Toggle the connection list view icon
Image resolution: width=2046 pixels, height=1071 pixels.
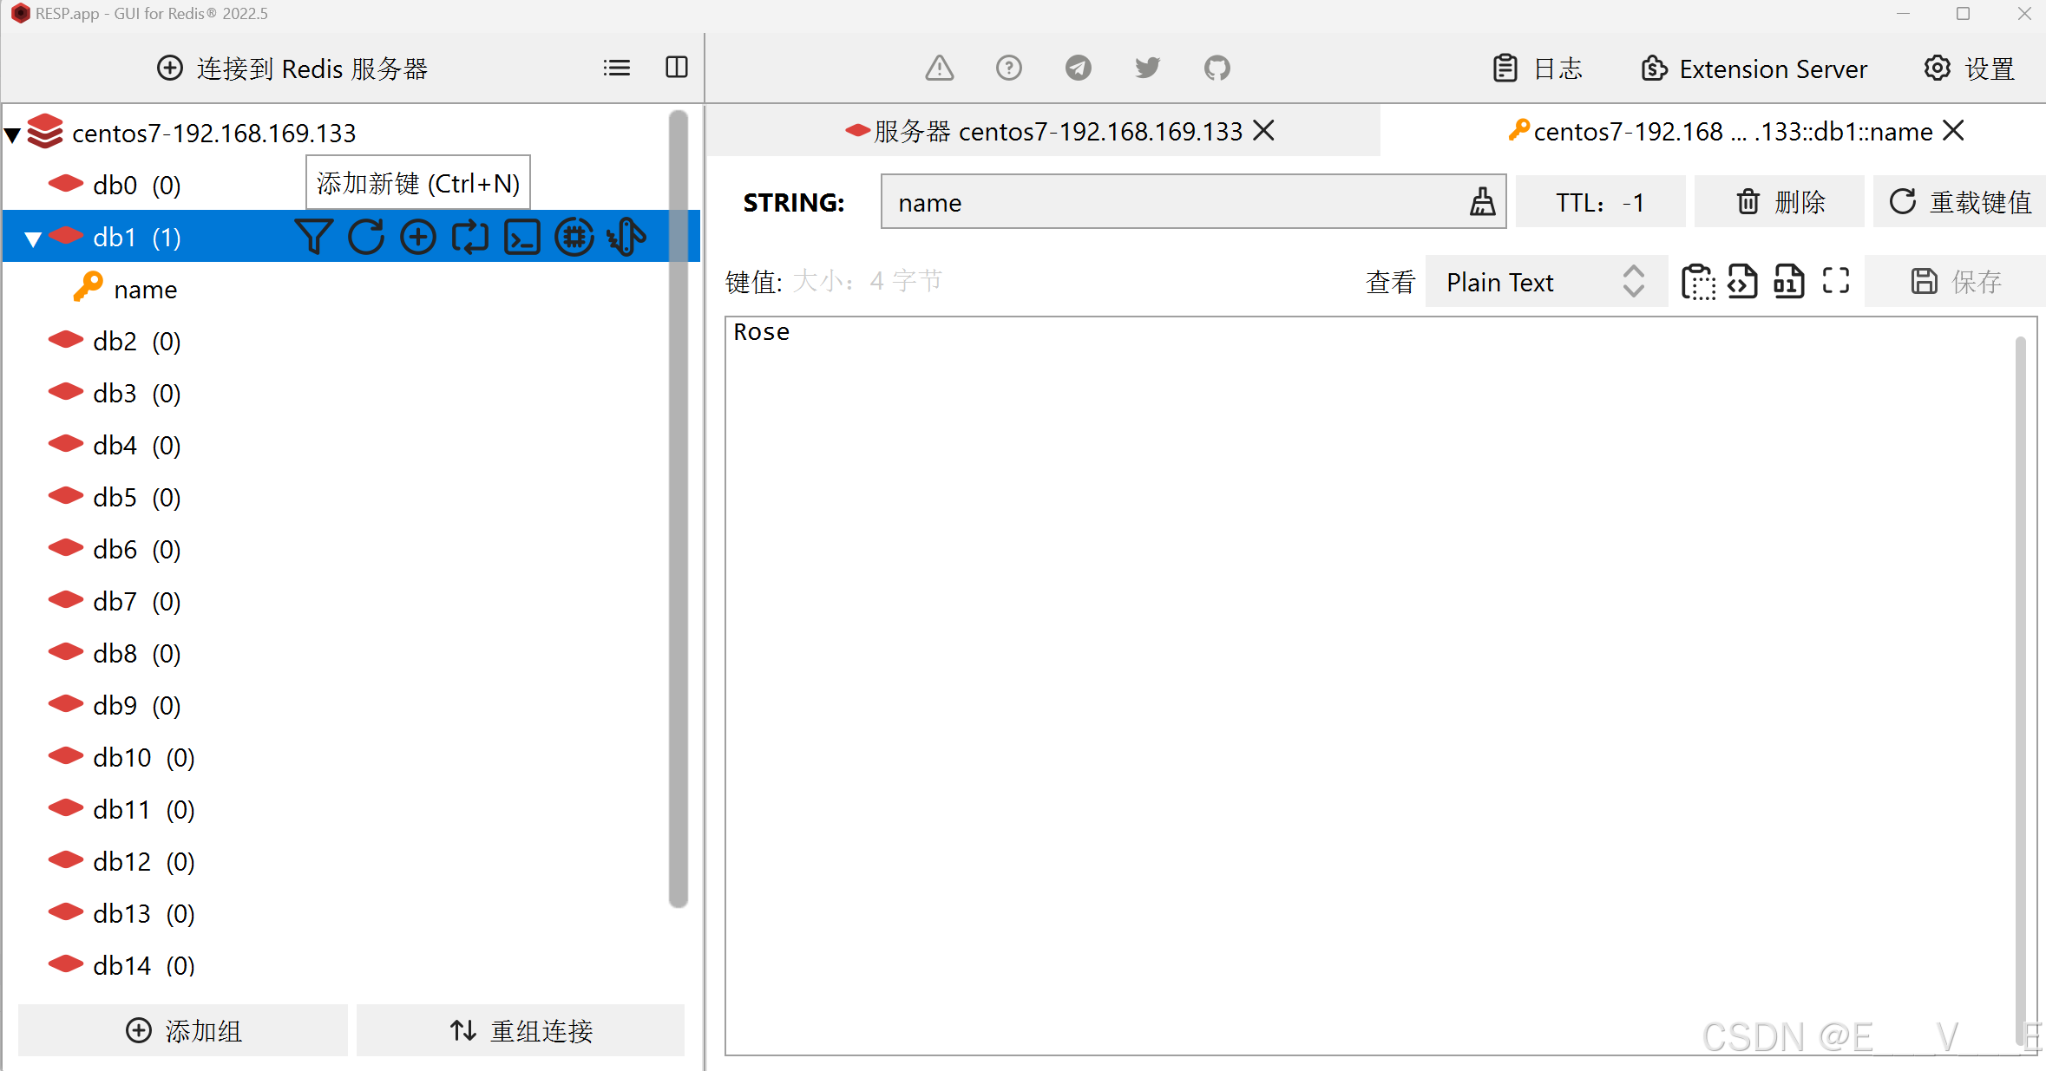pos(617,68)
